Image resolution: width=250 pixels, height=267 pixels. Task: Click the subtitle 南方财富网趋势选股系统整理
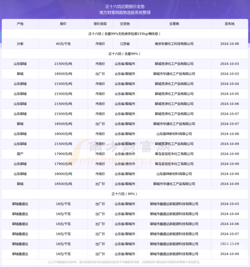click(125, 13)
